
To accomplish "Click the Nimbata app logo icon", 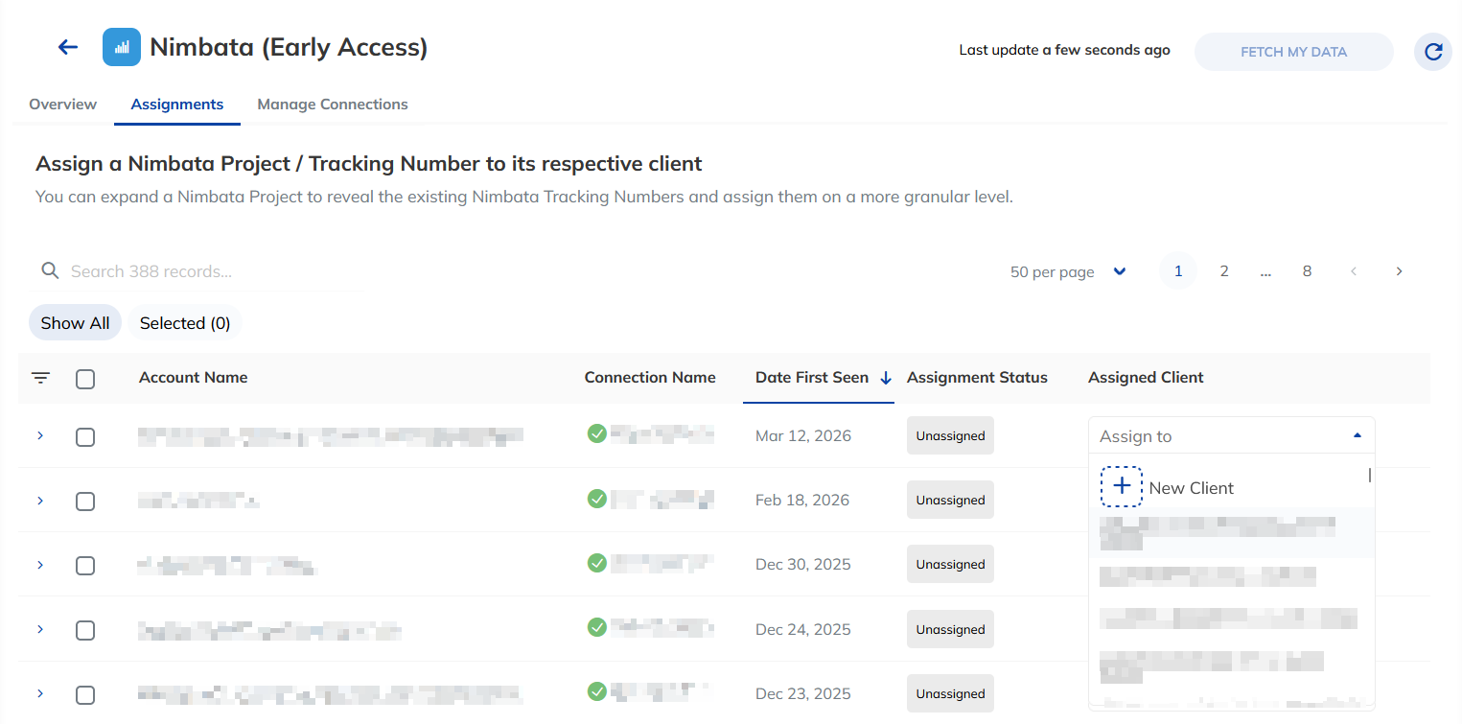I will [x=122, y=47].
